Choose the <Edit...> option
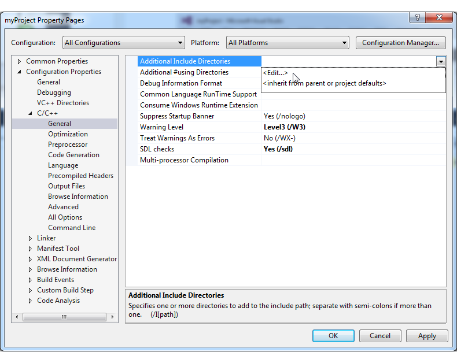 tap(353, 73)
